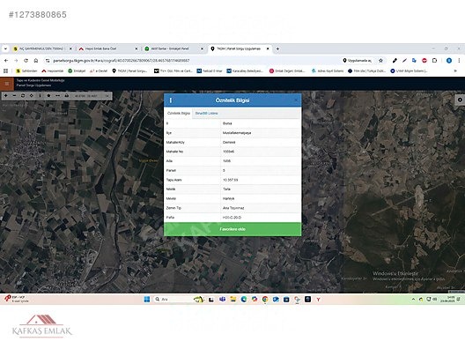Open Outlook from the taskbar

(276, 300)
